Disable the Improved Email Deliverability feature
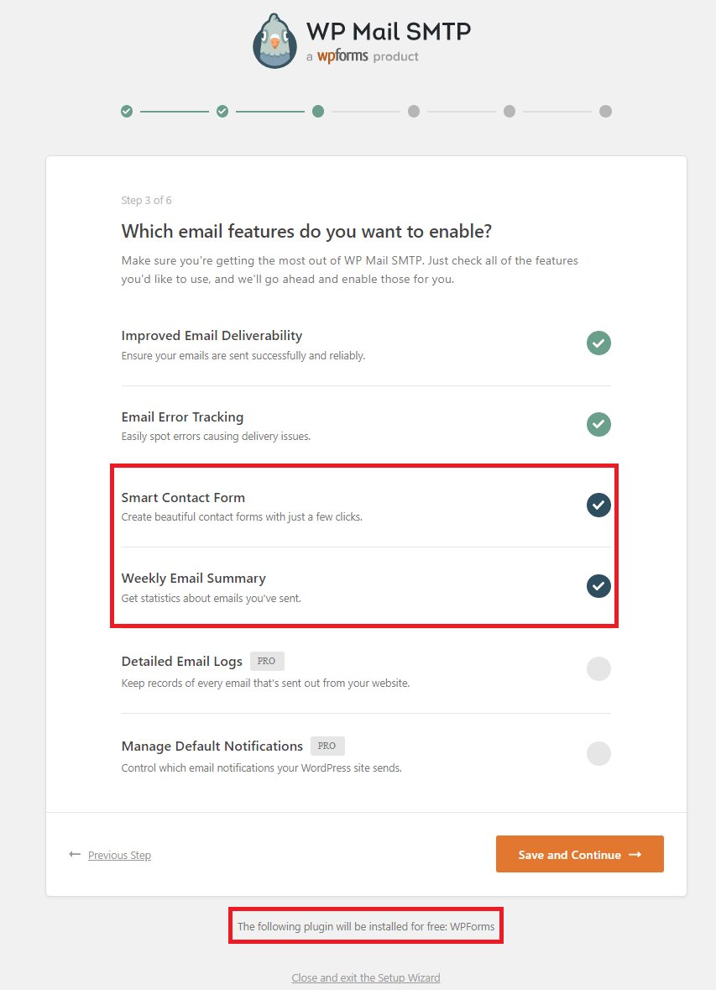The image size is (716, 990). tap(598, 343)
